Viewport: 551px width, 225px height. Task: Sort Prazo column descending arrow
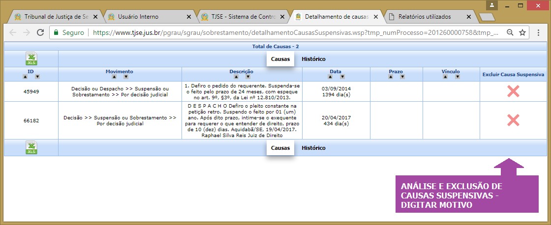click(x=402, y=77)
